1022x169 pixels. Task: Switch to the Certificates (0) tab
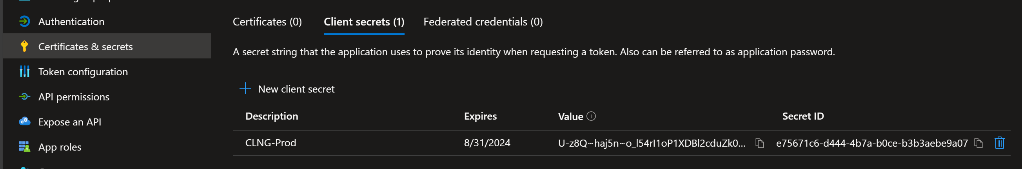click(x=267, y=22)
